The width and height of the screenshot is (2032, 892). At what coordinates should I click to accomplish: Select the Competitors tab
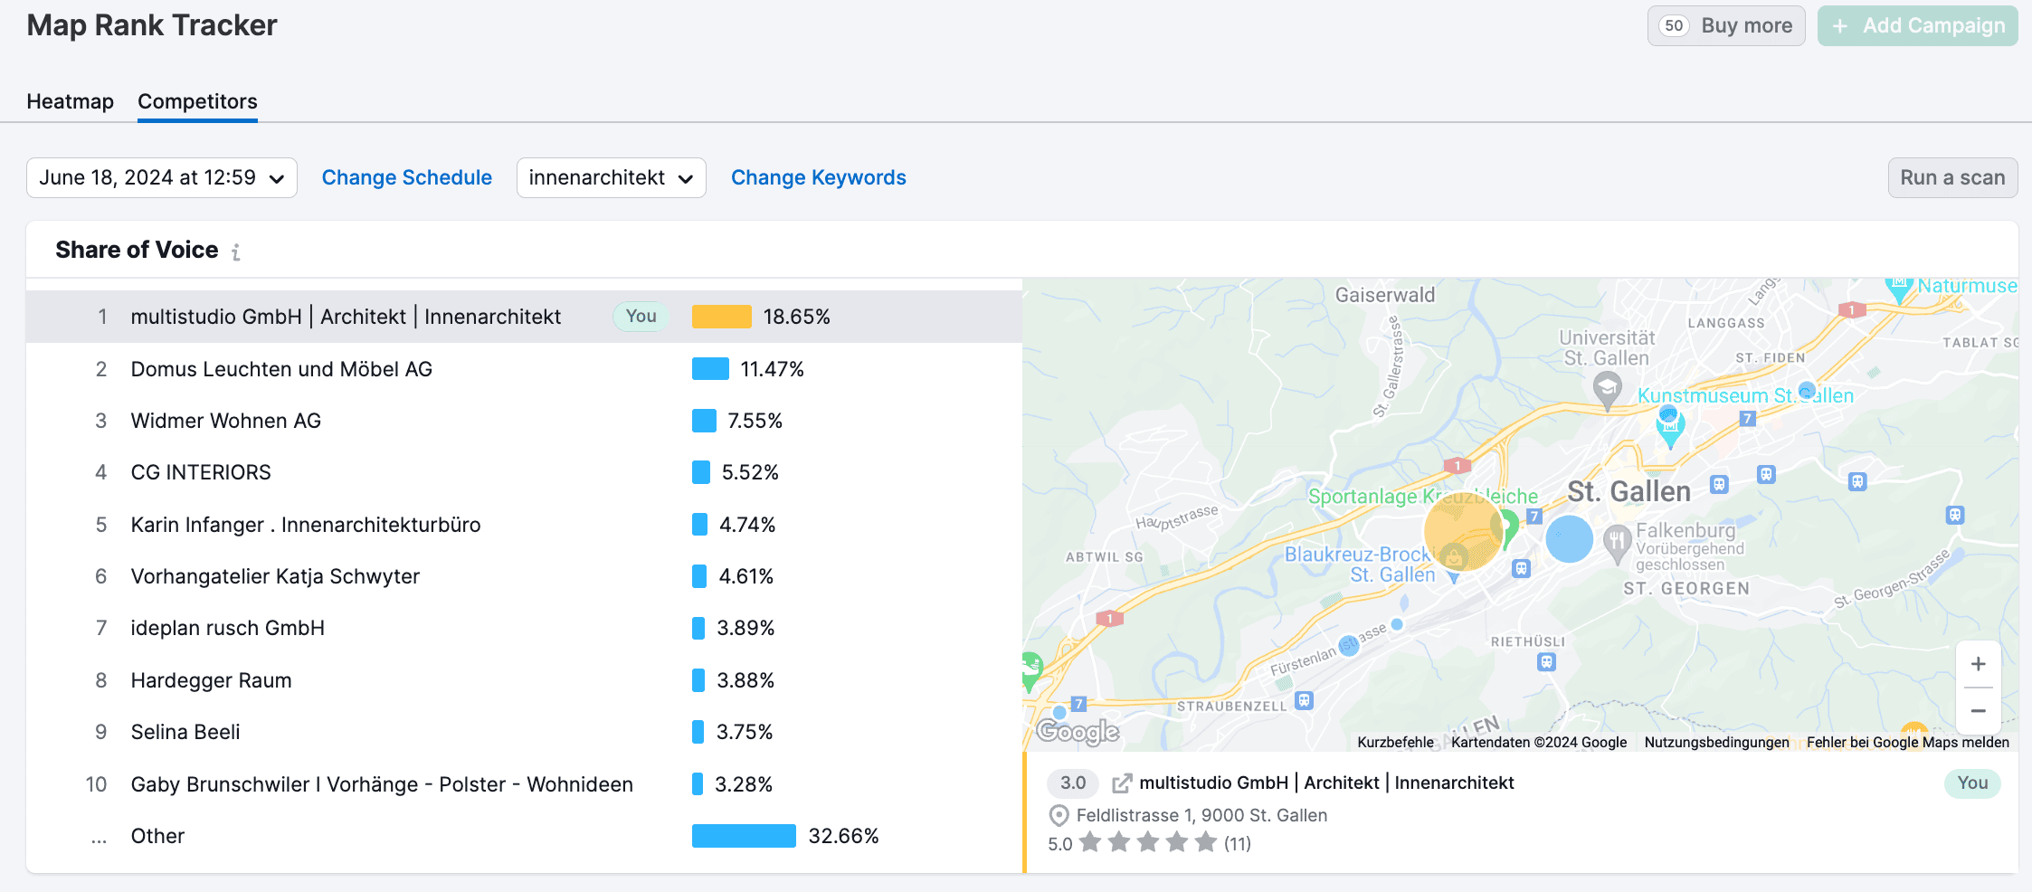click(197, 101)
